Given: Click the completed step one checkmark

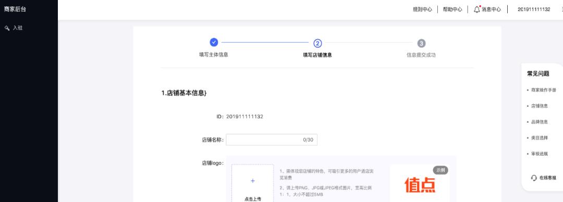Looking at the screenshot, I should coord(214,42).
